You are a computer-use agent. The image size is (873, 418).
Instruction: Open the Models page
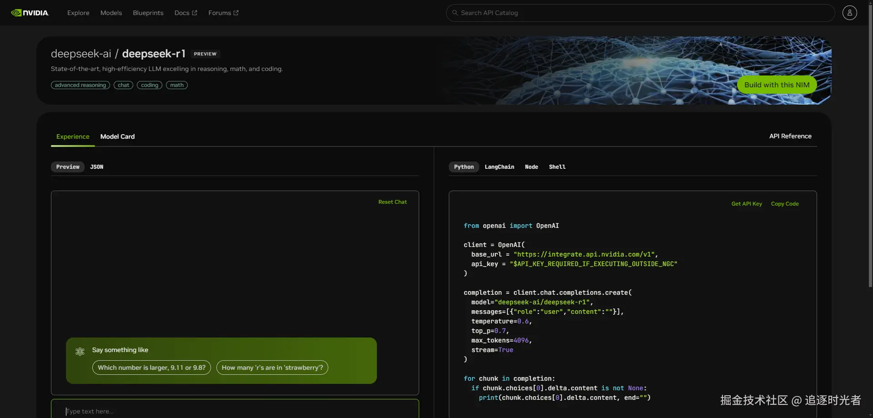pos(111,13)
